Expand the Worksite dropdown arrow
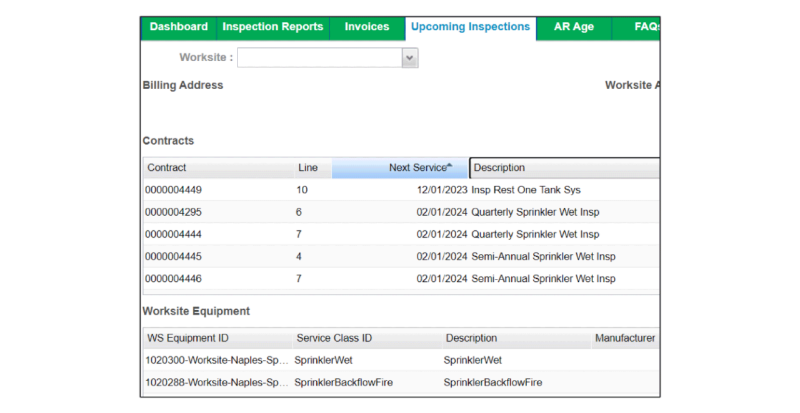 coord(410,57)
